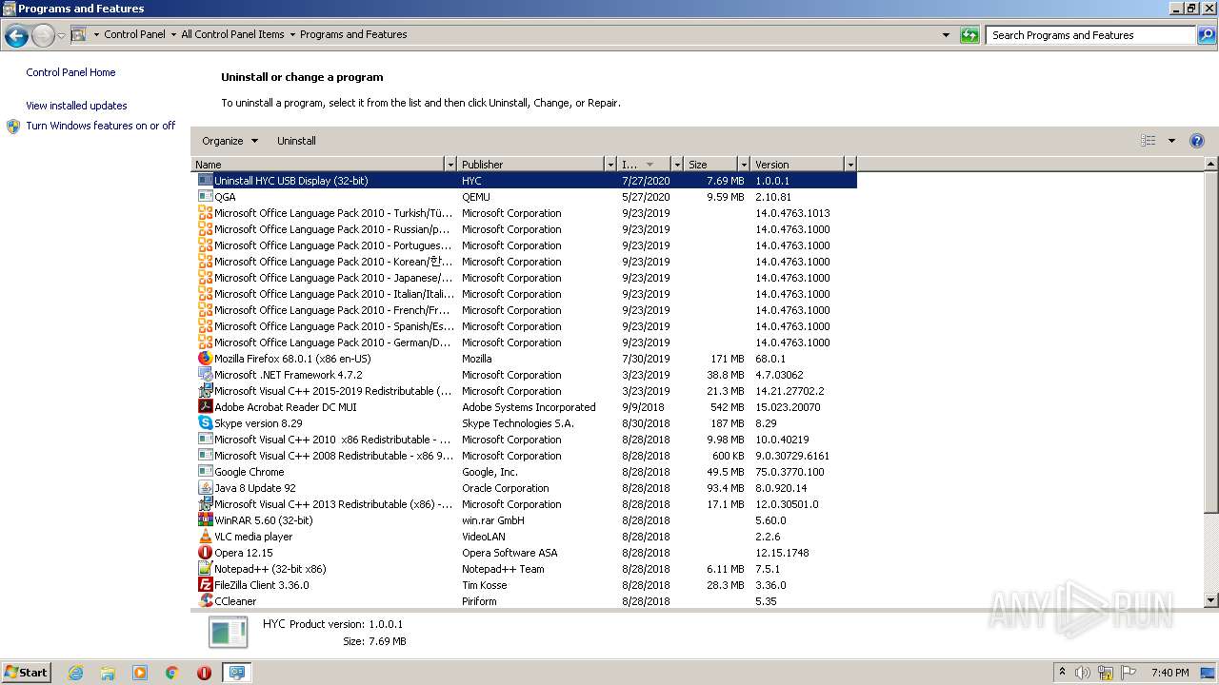Open the Size column filter dropdown

click(x=744, y=165)
